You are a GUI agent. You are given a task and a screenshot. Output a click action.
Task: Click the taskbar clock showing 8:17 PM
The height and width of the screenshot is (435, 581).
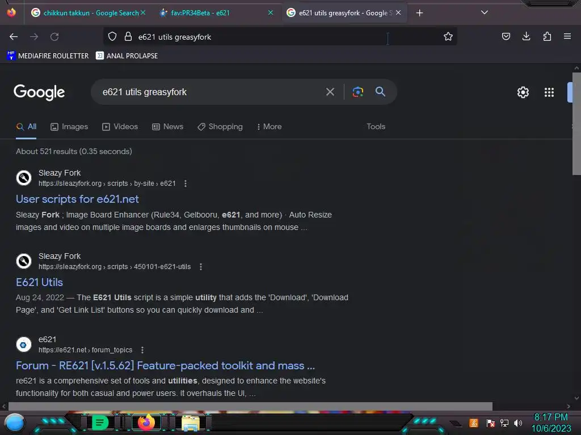click(x=551, y=423)
